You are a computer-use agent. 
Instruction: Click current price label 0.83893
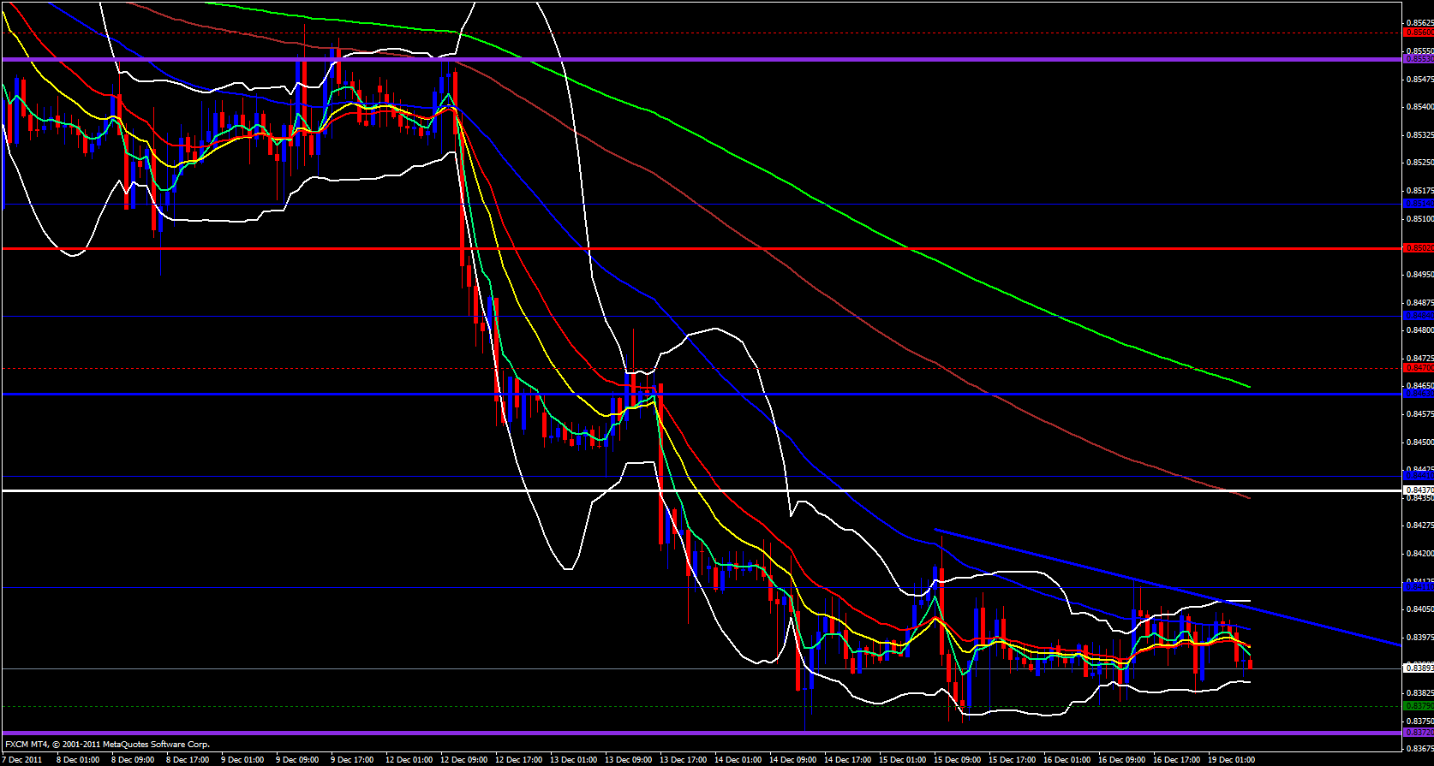[1418, 668]
